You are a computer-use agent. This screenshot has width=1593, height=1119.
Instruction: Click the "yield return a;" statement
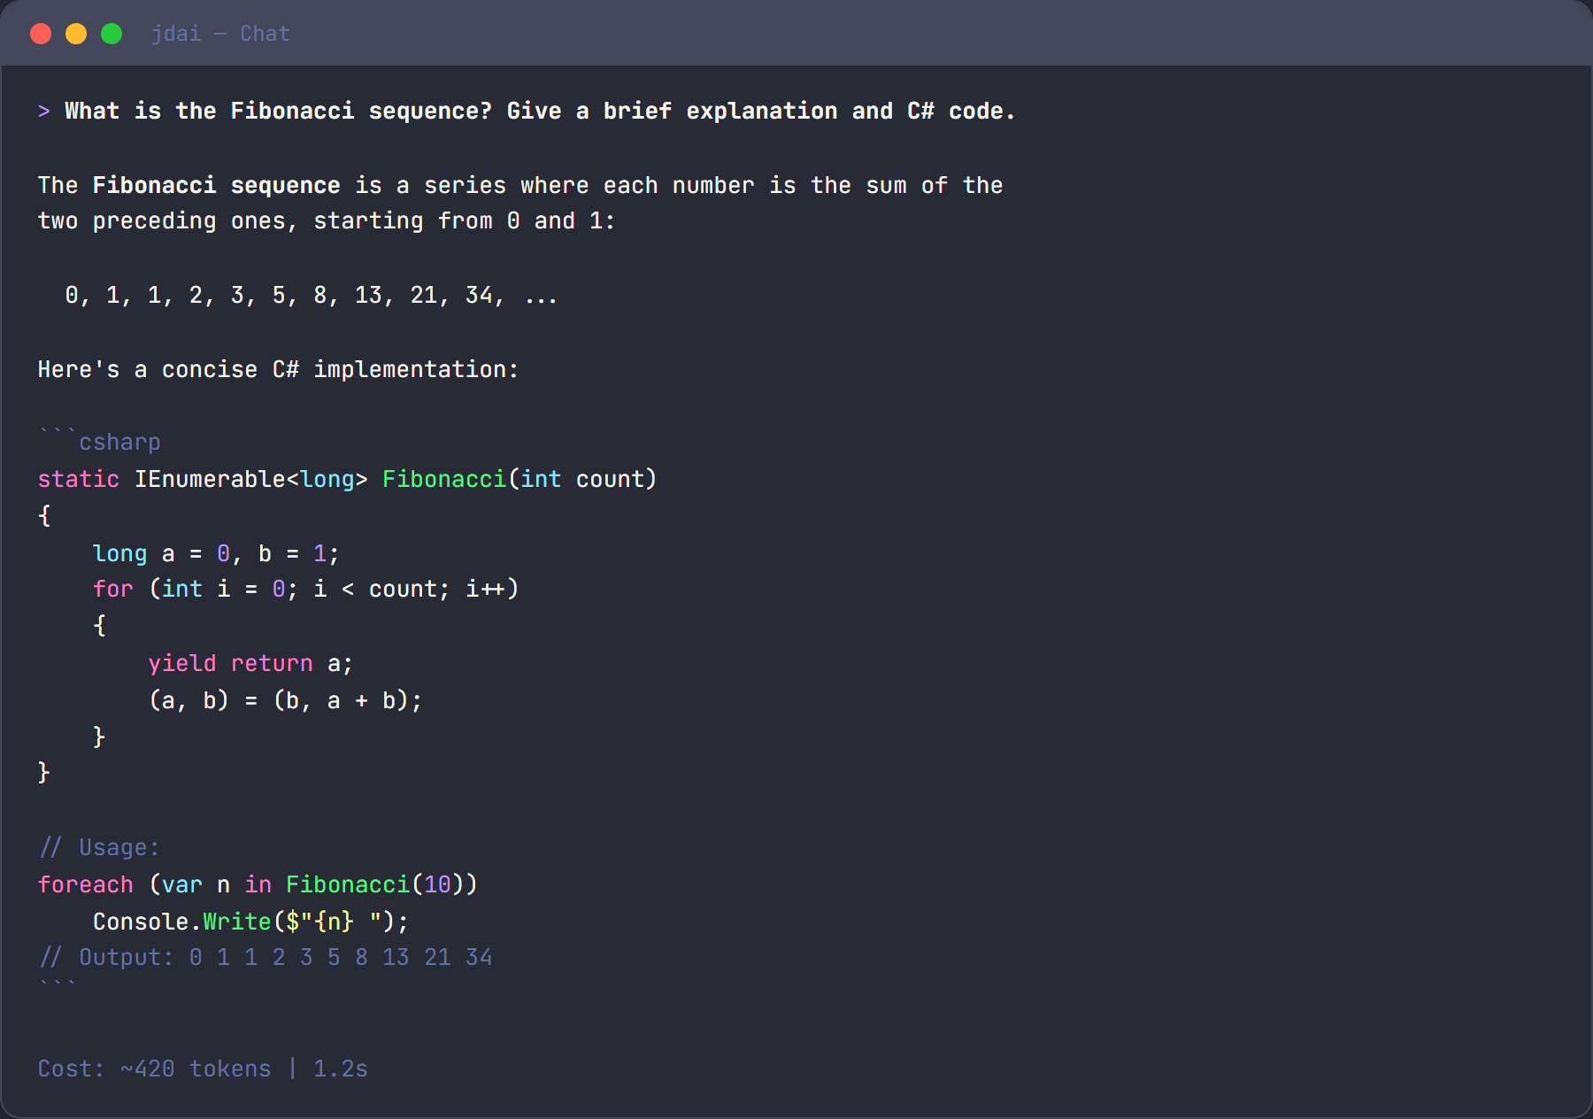[250, 664]
